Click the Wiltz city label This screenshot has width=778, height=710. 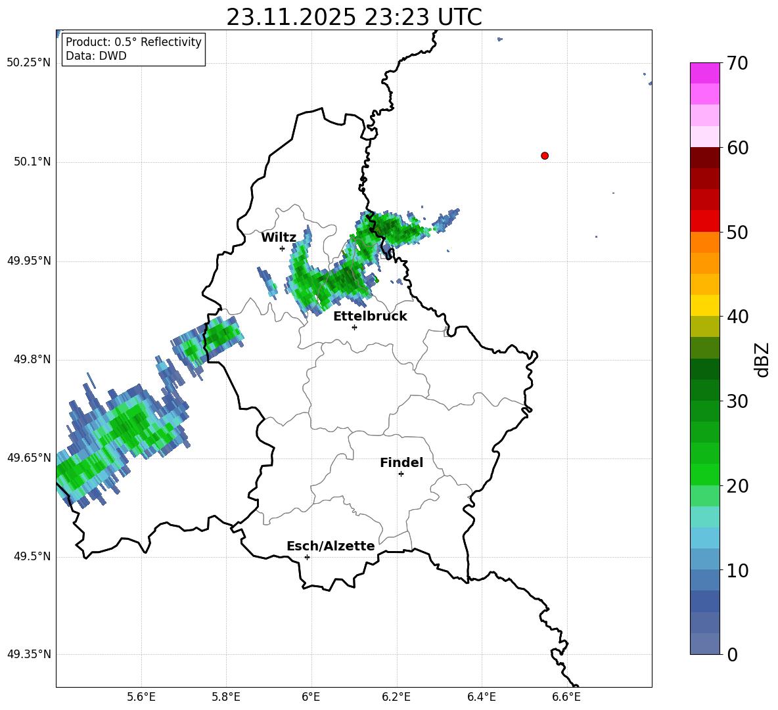pos(279,238)
